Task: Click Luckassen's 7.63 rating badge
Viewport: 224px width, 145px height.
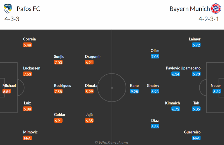Action: (27, 74)
